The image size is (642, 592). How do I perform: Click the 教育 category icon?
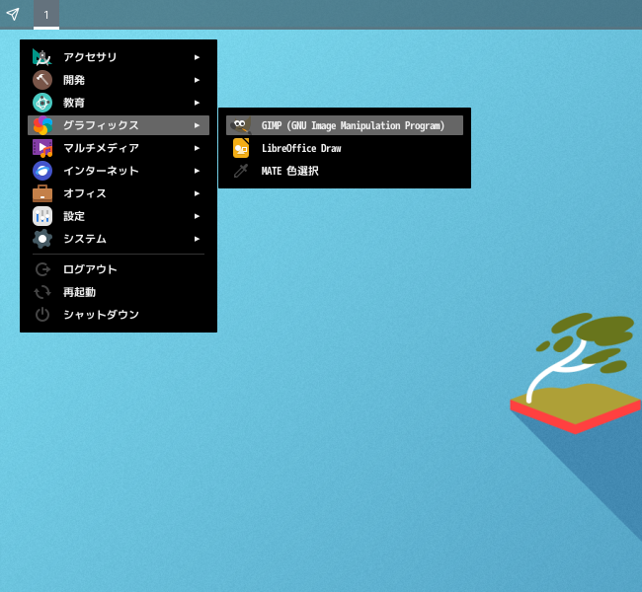(42, 103)
